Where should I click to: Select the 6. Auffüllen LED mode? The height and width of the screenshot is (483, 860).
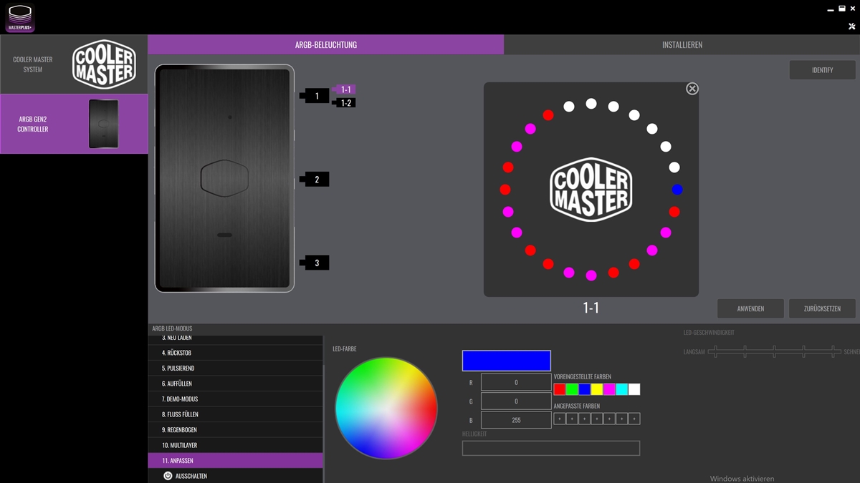click(236, 384)
